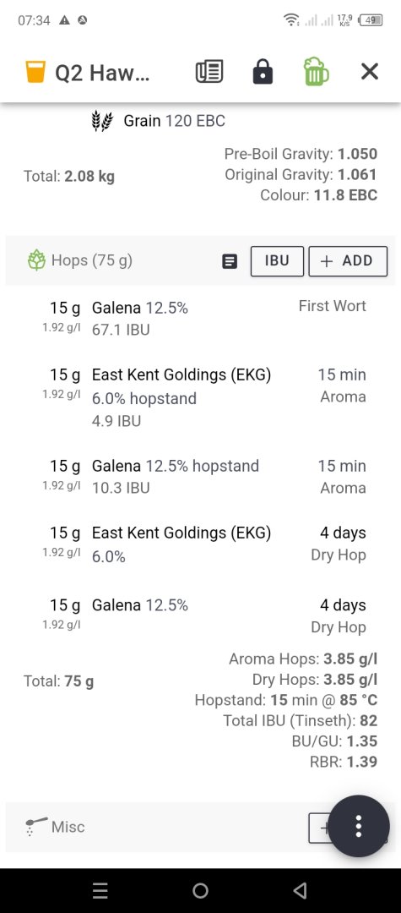Click the IBU button in Hops
401x913 pixels.
[x=277, y=261]
